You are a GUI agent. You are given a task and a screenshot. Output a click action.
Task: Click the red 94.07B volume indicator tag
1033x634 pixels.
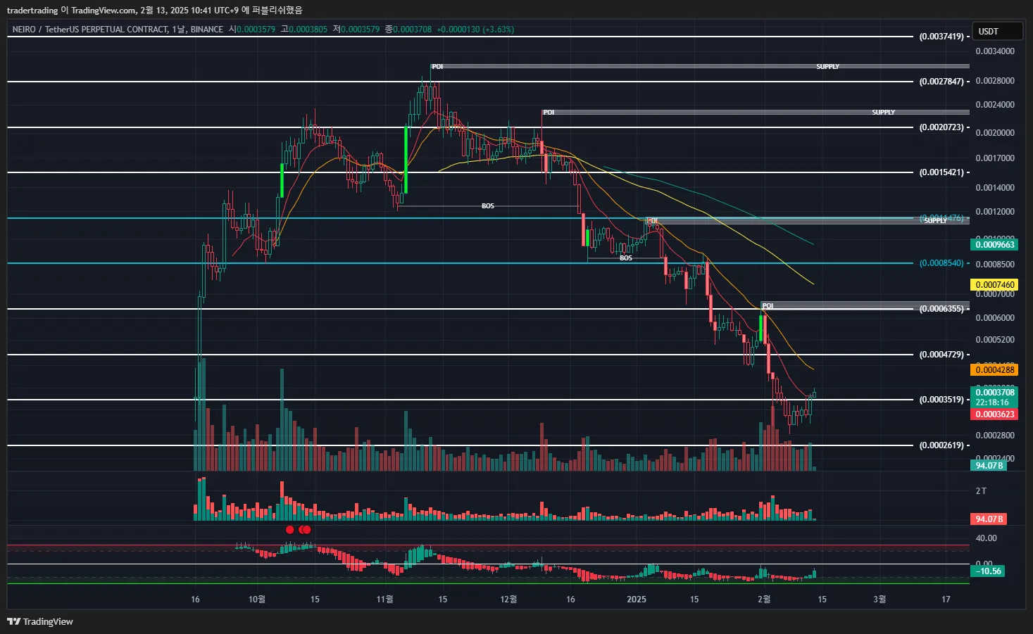coord(989,519)
